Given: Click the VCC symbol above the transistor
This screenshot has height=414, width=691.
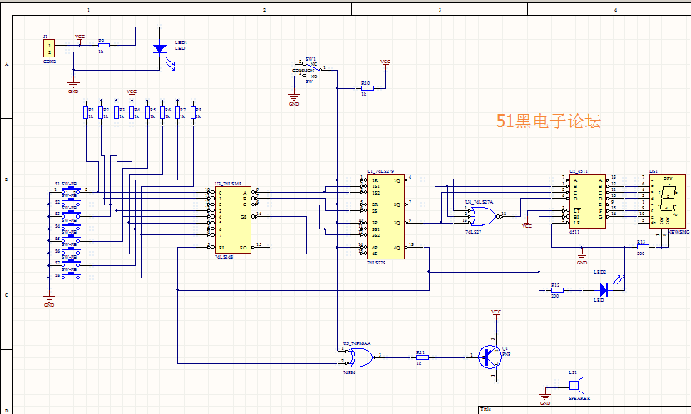Looking at the screenshot, I should 496,313.
